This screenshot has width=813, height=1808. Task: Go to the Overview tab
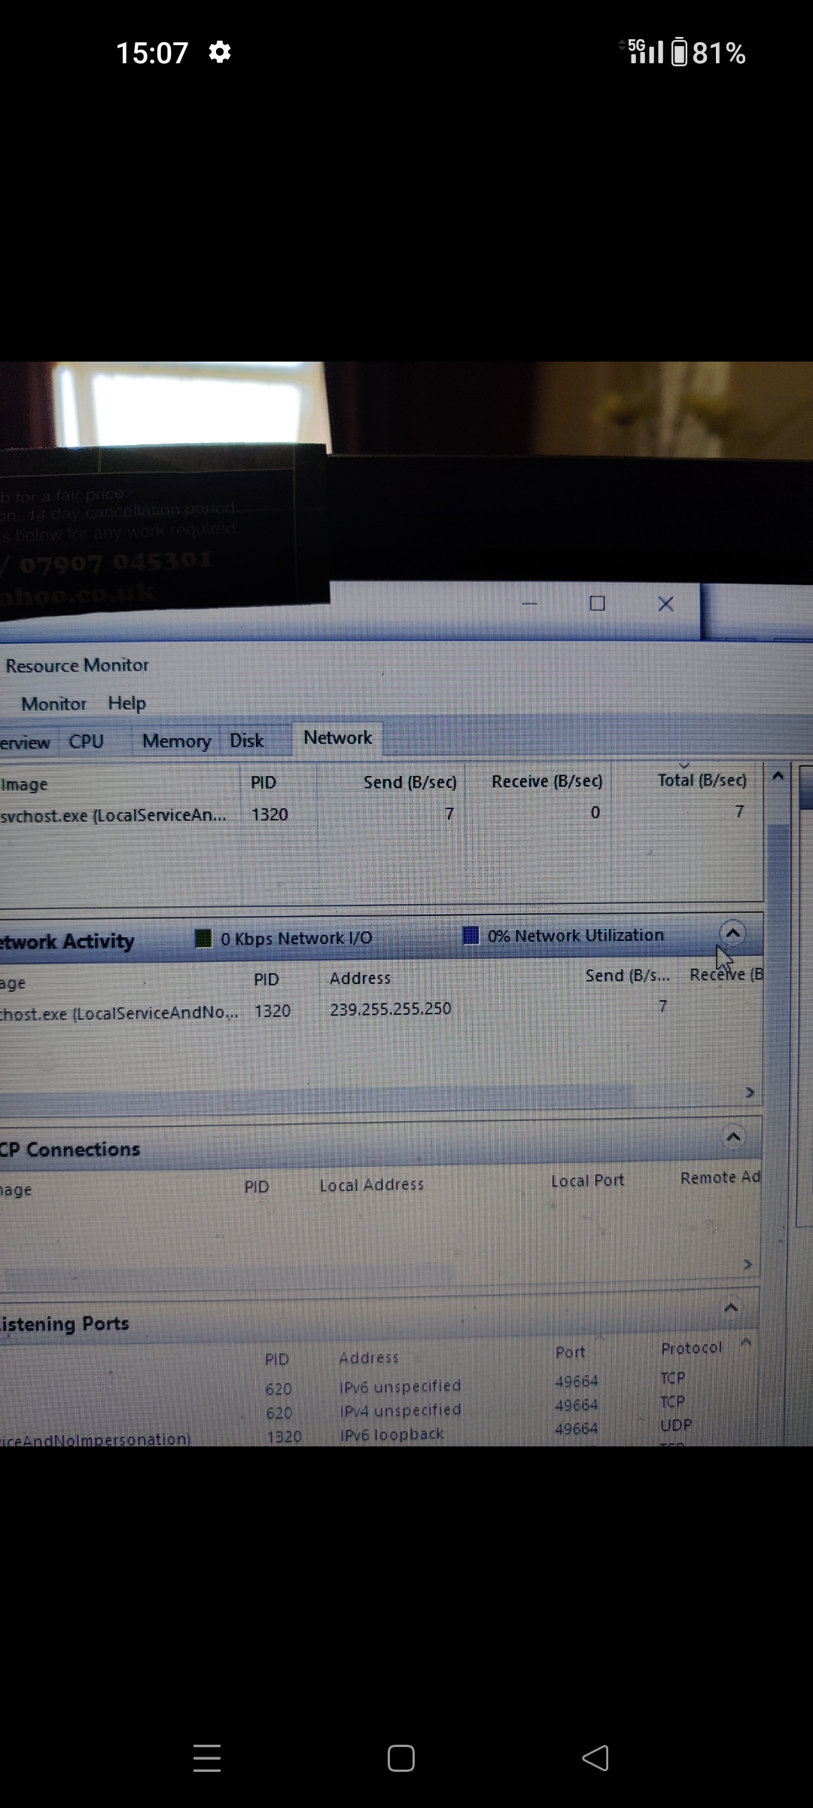pos(25,743)
